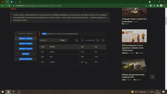Screen dimensions: 167x94
Task: Open the Chrome three-dot menu
Action: [x=165, y=6]
